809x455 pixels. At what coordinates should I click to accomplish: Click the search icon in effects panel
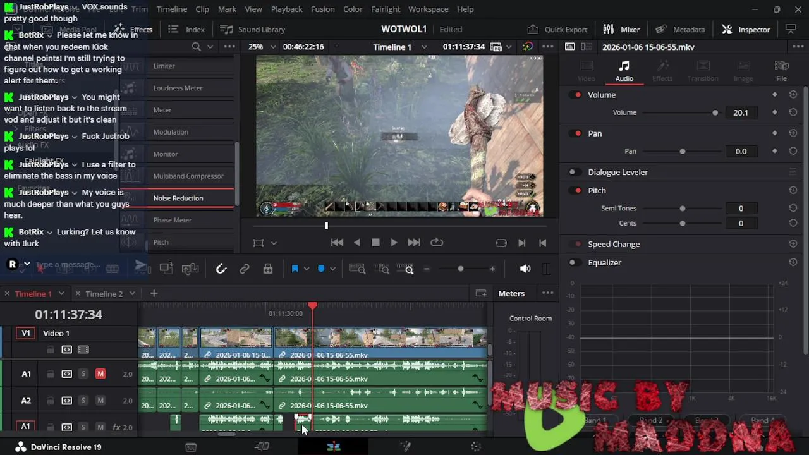coord(197,47)
